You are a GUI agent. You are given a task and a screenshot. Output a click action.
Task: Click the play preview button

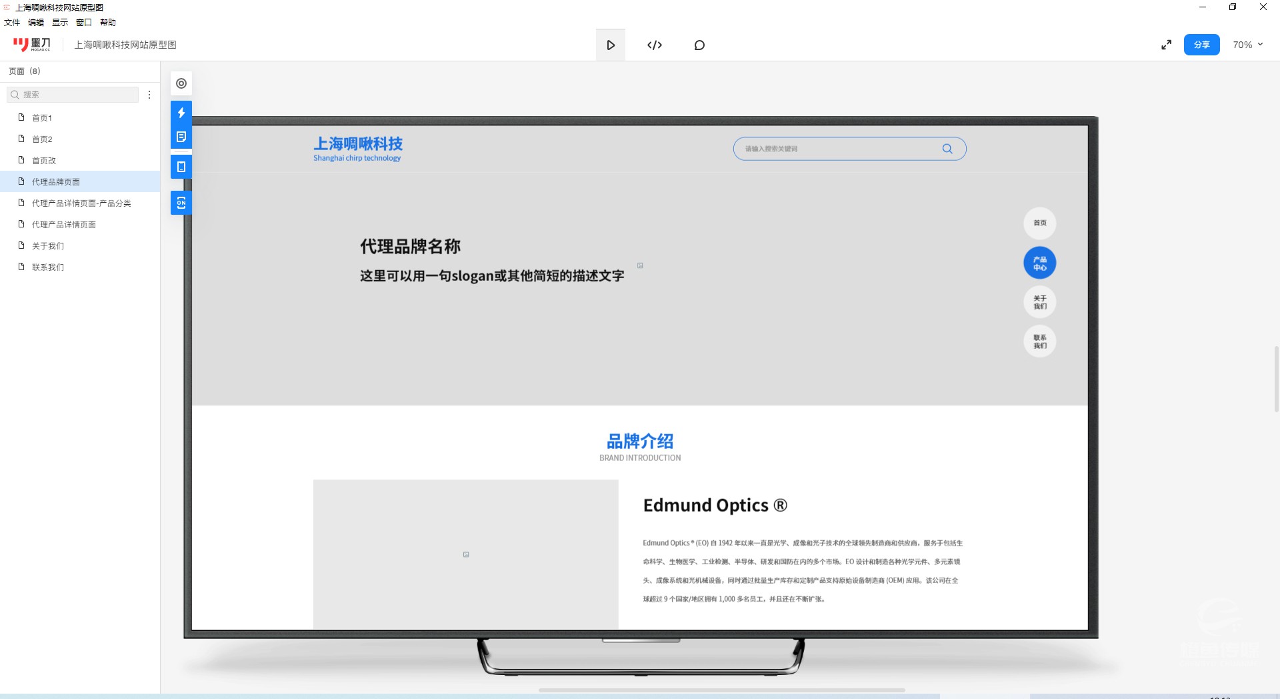(611, 45)
